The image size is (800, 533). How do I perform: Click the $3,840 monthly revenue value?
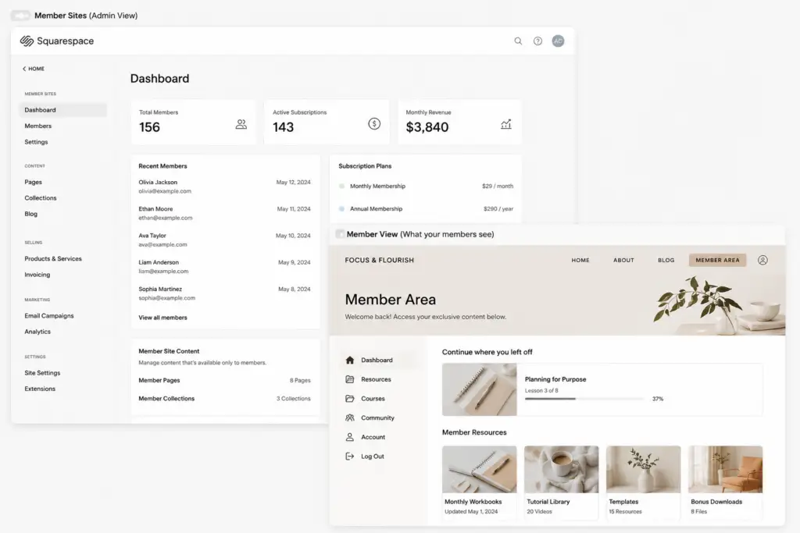point(427,127)
